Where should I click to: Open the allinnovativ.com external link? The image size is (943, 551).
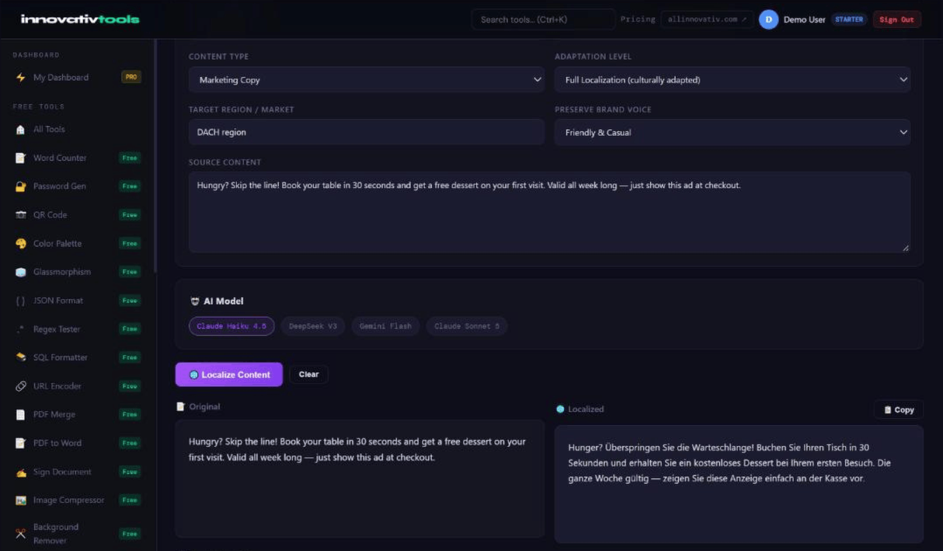pyautogui.click(x=707, y=19)
